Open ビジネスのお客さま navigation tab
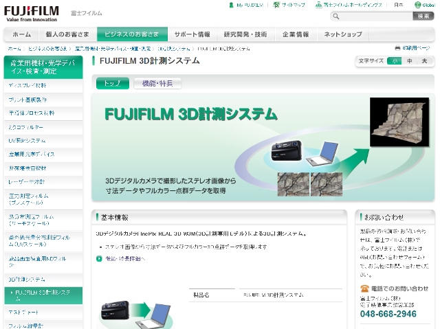The height and width of the screenshot is (329, 440). point(132,34)
